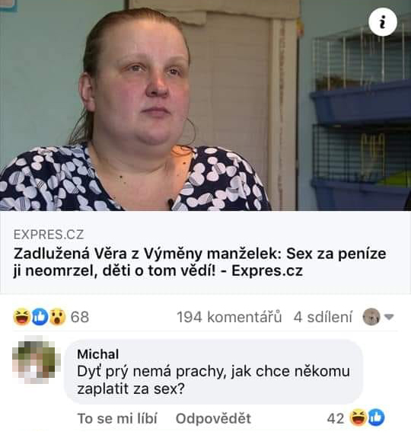Click the Like reaction icon beside 68
The width and height of the screenshot is (411, 435).
tap(40, 317)
